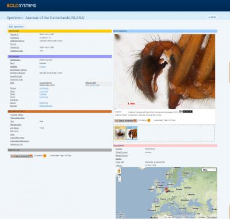This screenshot has height=219, width=230.
Task: Zoom out on the map with minus button
Action: [119, 180]
